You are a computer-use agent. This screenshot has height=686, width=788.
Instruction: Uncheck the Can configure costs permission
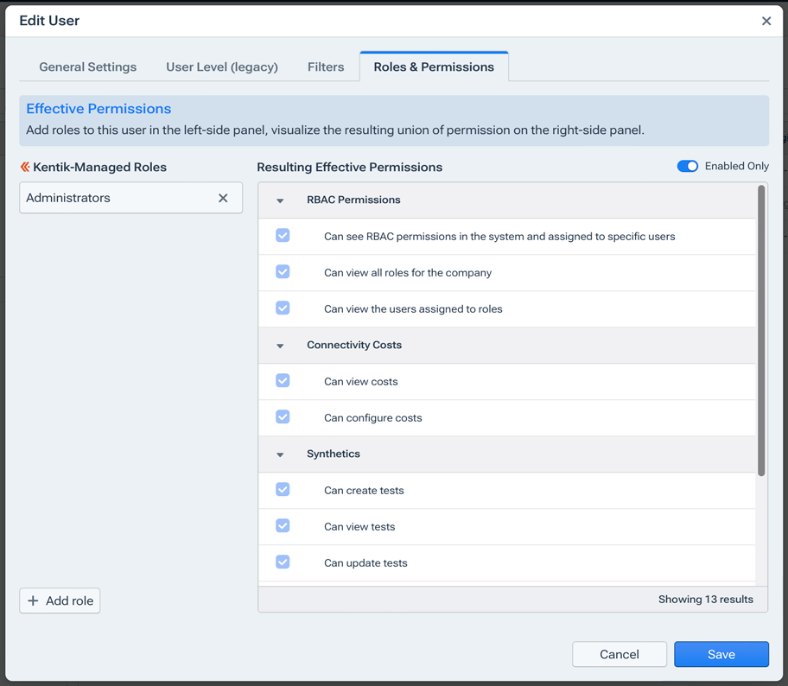pyautogui.click(x=283, y=416)
